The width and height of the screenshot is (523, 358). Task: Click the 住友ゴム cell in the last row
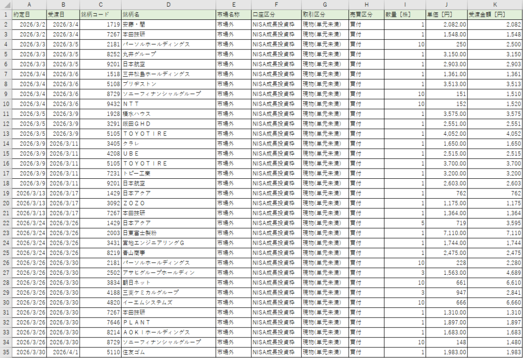coord(168,352)
